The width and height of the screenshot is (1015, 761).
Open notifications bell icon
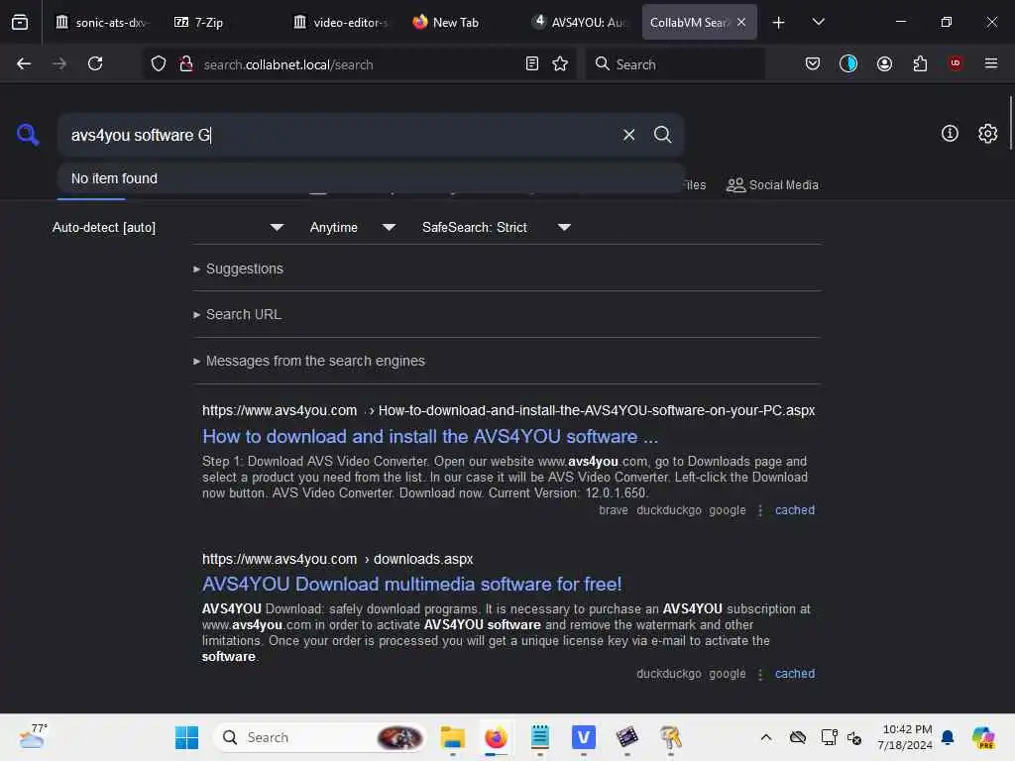(x=948, y=737)
